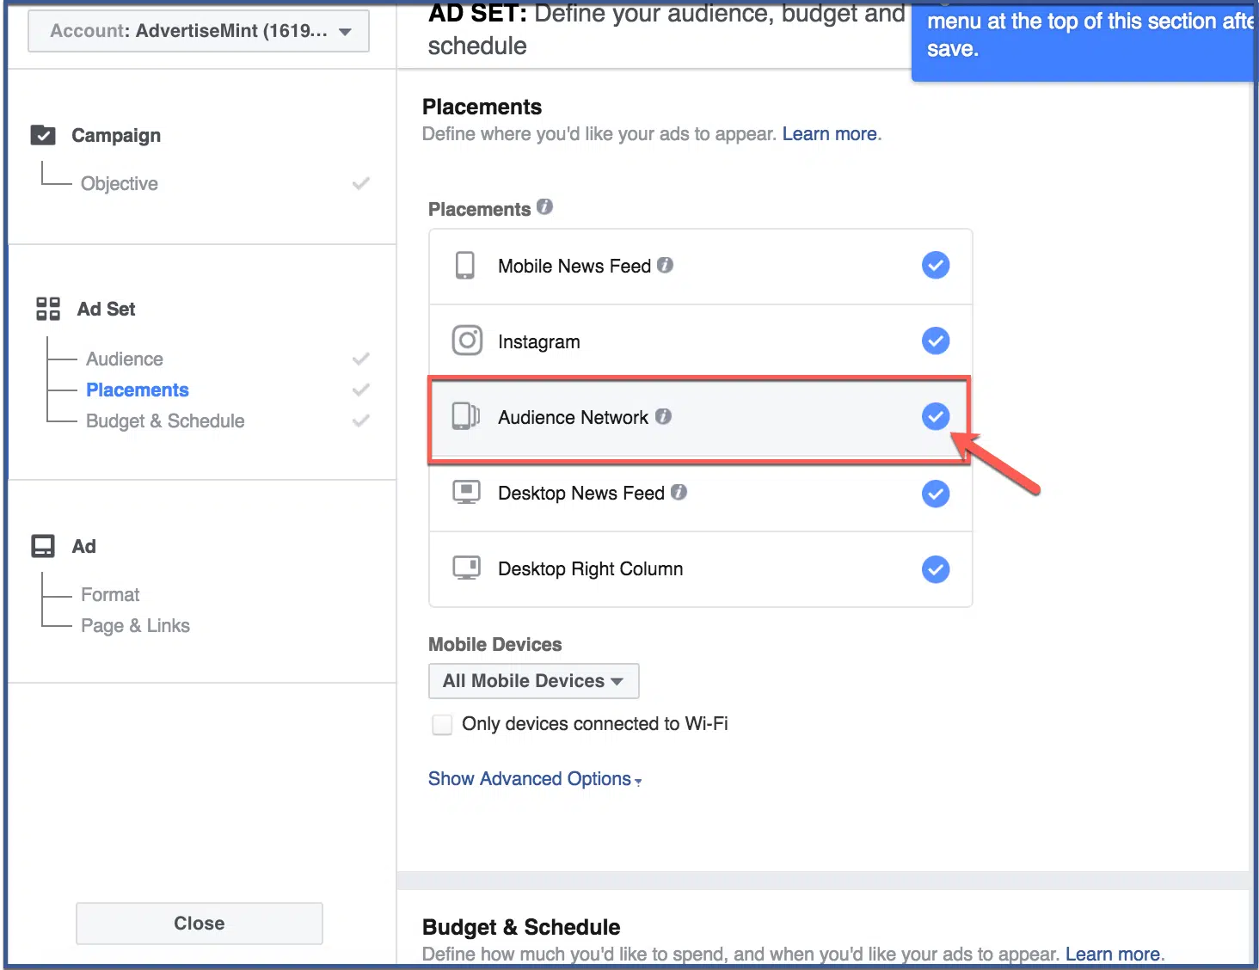Click the Learn more link under Placements
Screen dimensions: 1259x970
click(828, 133)
